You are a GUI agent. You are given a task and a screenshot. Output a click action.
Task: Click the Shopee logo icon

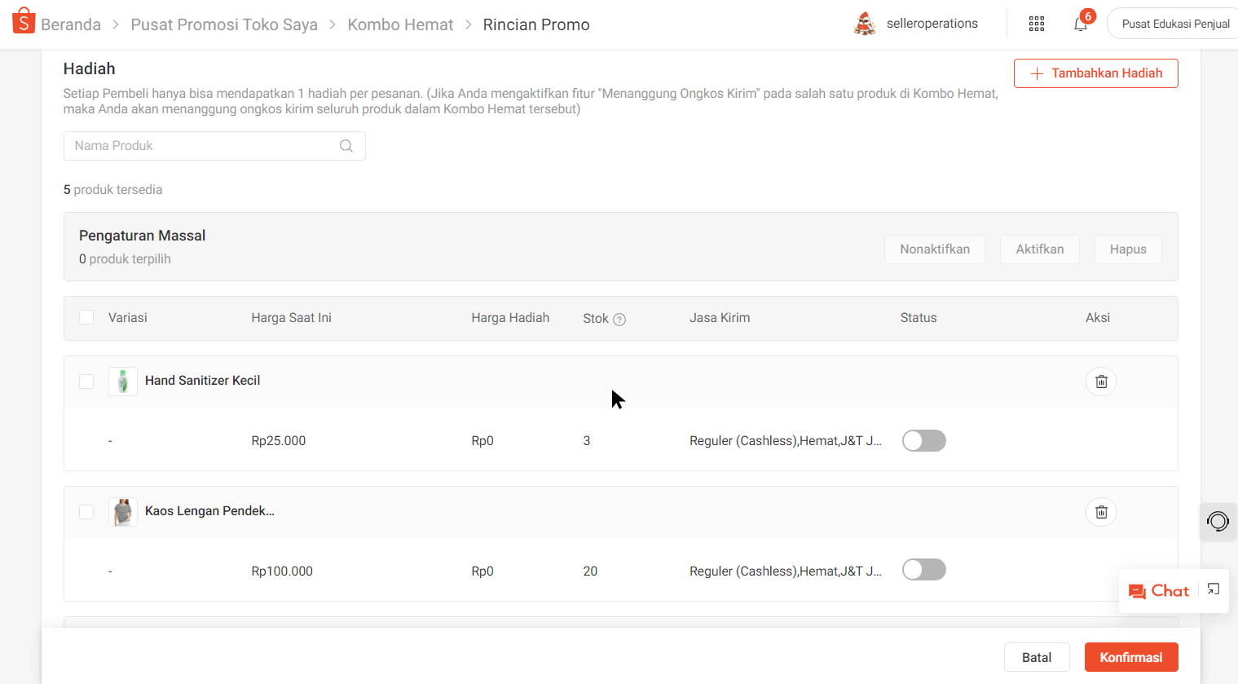[x=24, y=21]
